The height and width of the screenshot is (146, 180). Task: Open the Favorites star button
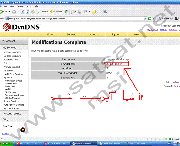[x=56, y=12]
